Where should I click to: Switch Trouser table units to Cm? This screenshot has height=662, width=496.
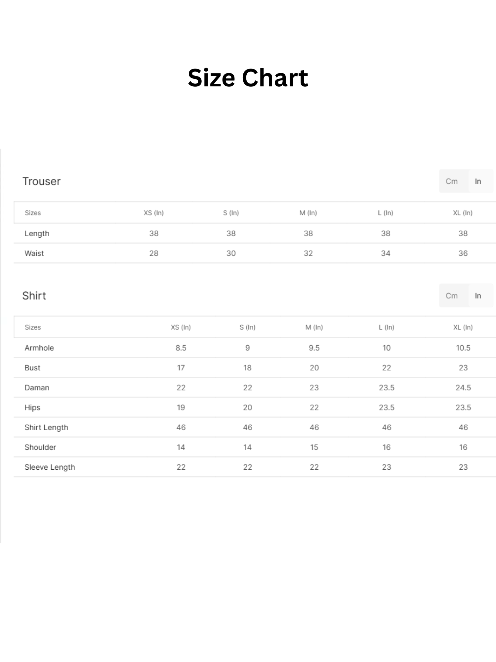452,181
